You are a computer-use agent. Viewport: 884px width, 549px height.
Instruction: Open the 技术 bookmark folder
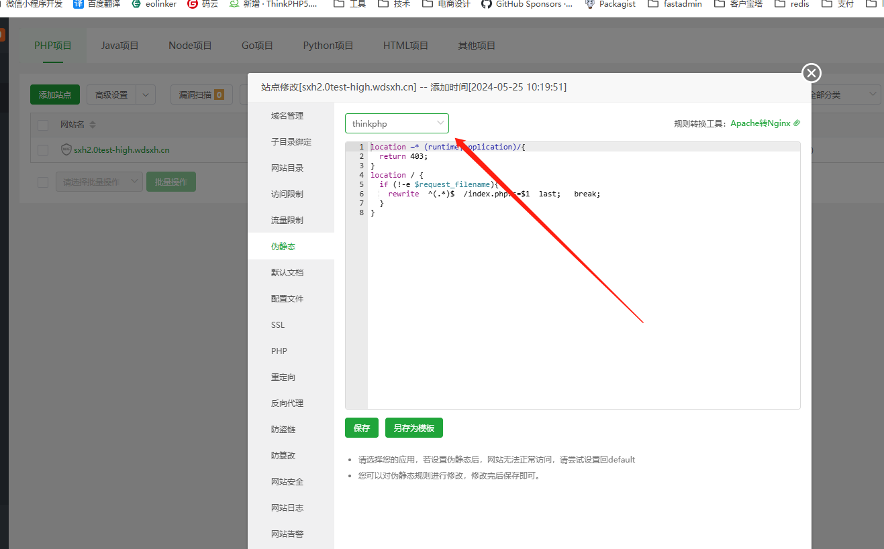coord(394,4)
